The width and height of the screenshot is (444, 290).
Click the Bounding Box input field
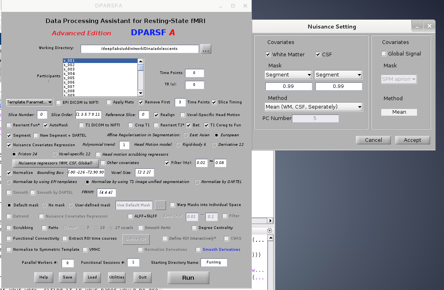click(86, 172)
